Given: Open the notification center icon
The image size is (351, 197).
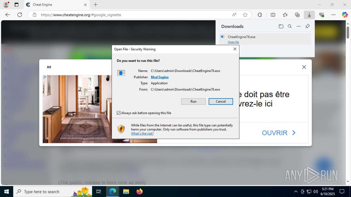Looking at the screenshot, I should [x=342, y=192].
